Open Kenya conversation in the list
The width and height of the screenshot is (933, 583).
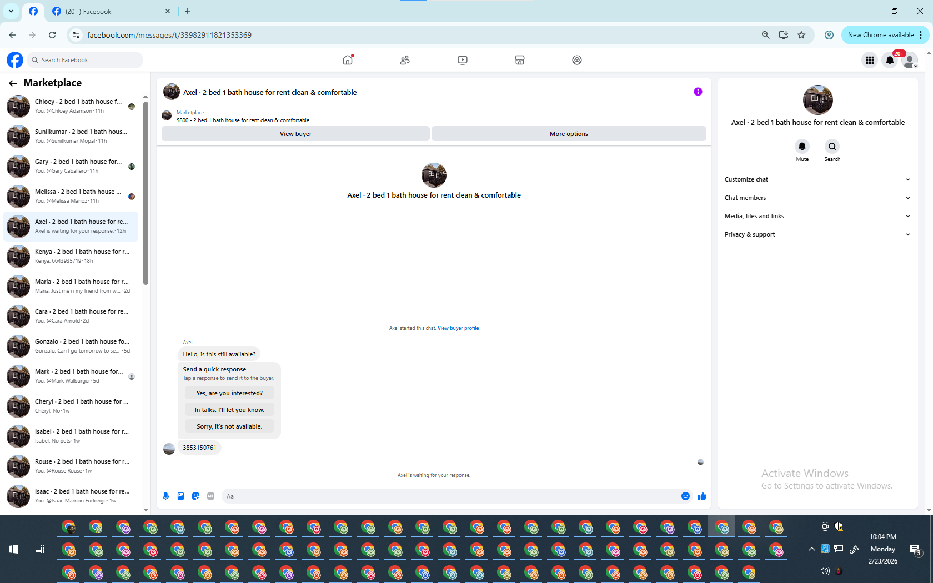coord(71,256)
